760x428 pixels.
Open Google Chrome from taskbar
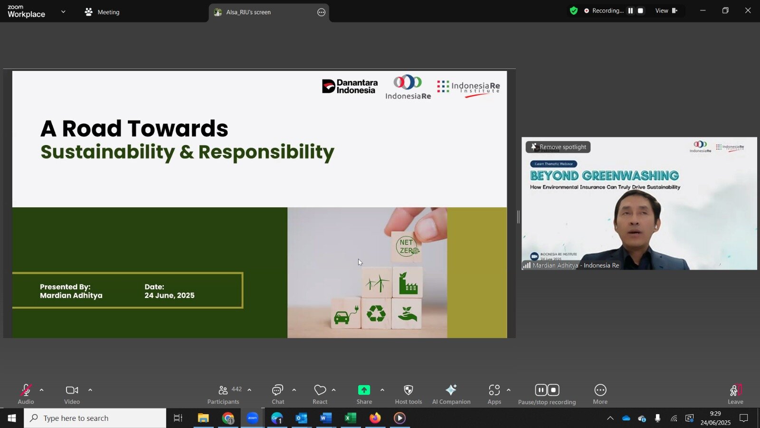[x=228, y=418]
